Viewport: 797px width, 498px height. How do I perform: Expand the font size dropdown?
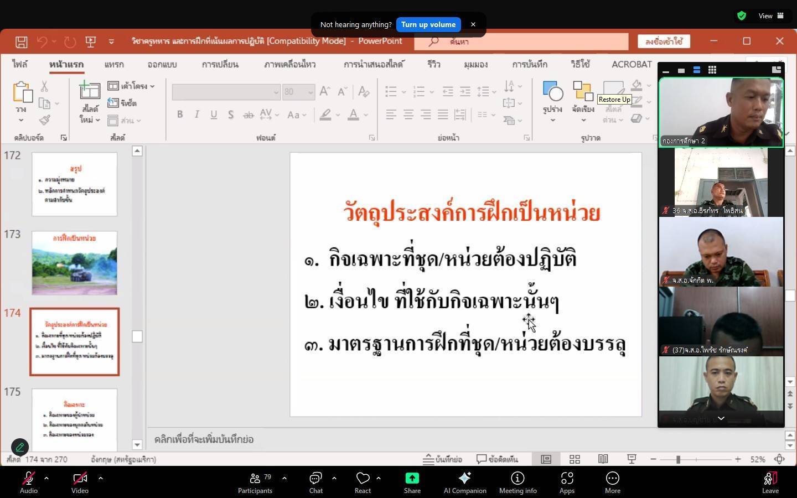coord(310,92)
